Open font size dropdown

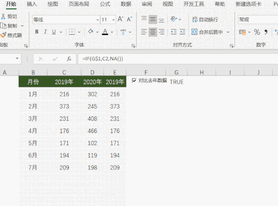click(x=114, y=20)
